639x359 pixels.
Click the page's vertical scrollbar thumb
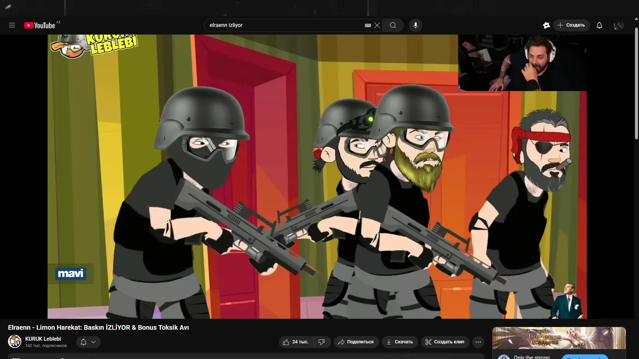[636, 83]
